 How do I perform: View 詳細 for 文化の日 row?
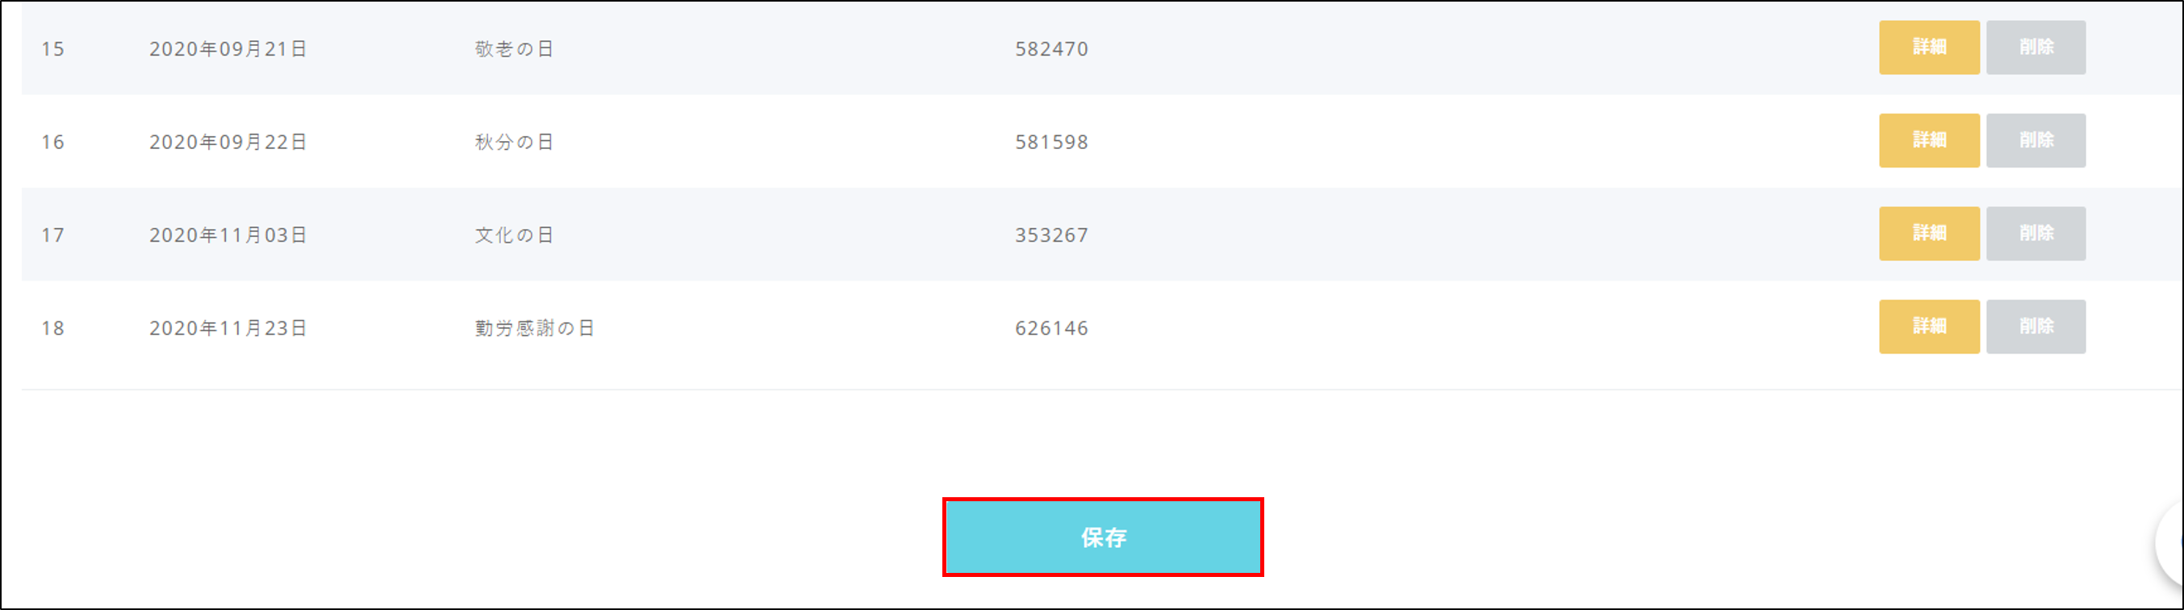point(1929,234)
